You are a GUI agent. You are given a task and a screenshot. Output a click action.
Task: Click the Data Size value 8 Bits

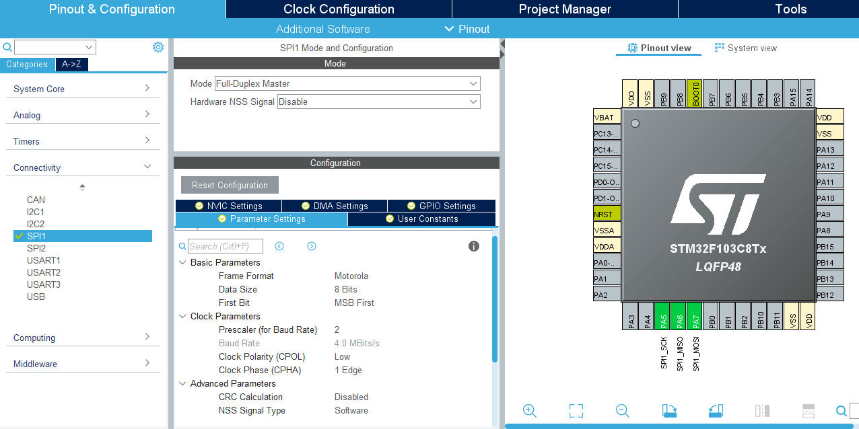[346, 289]
